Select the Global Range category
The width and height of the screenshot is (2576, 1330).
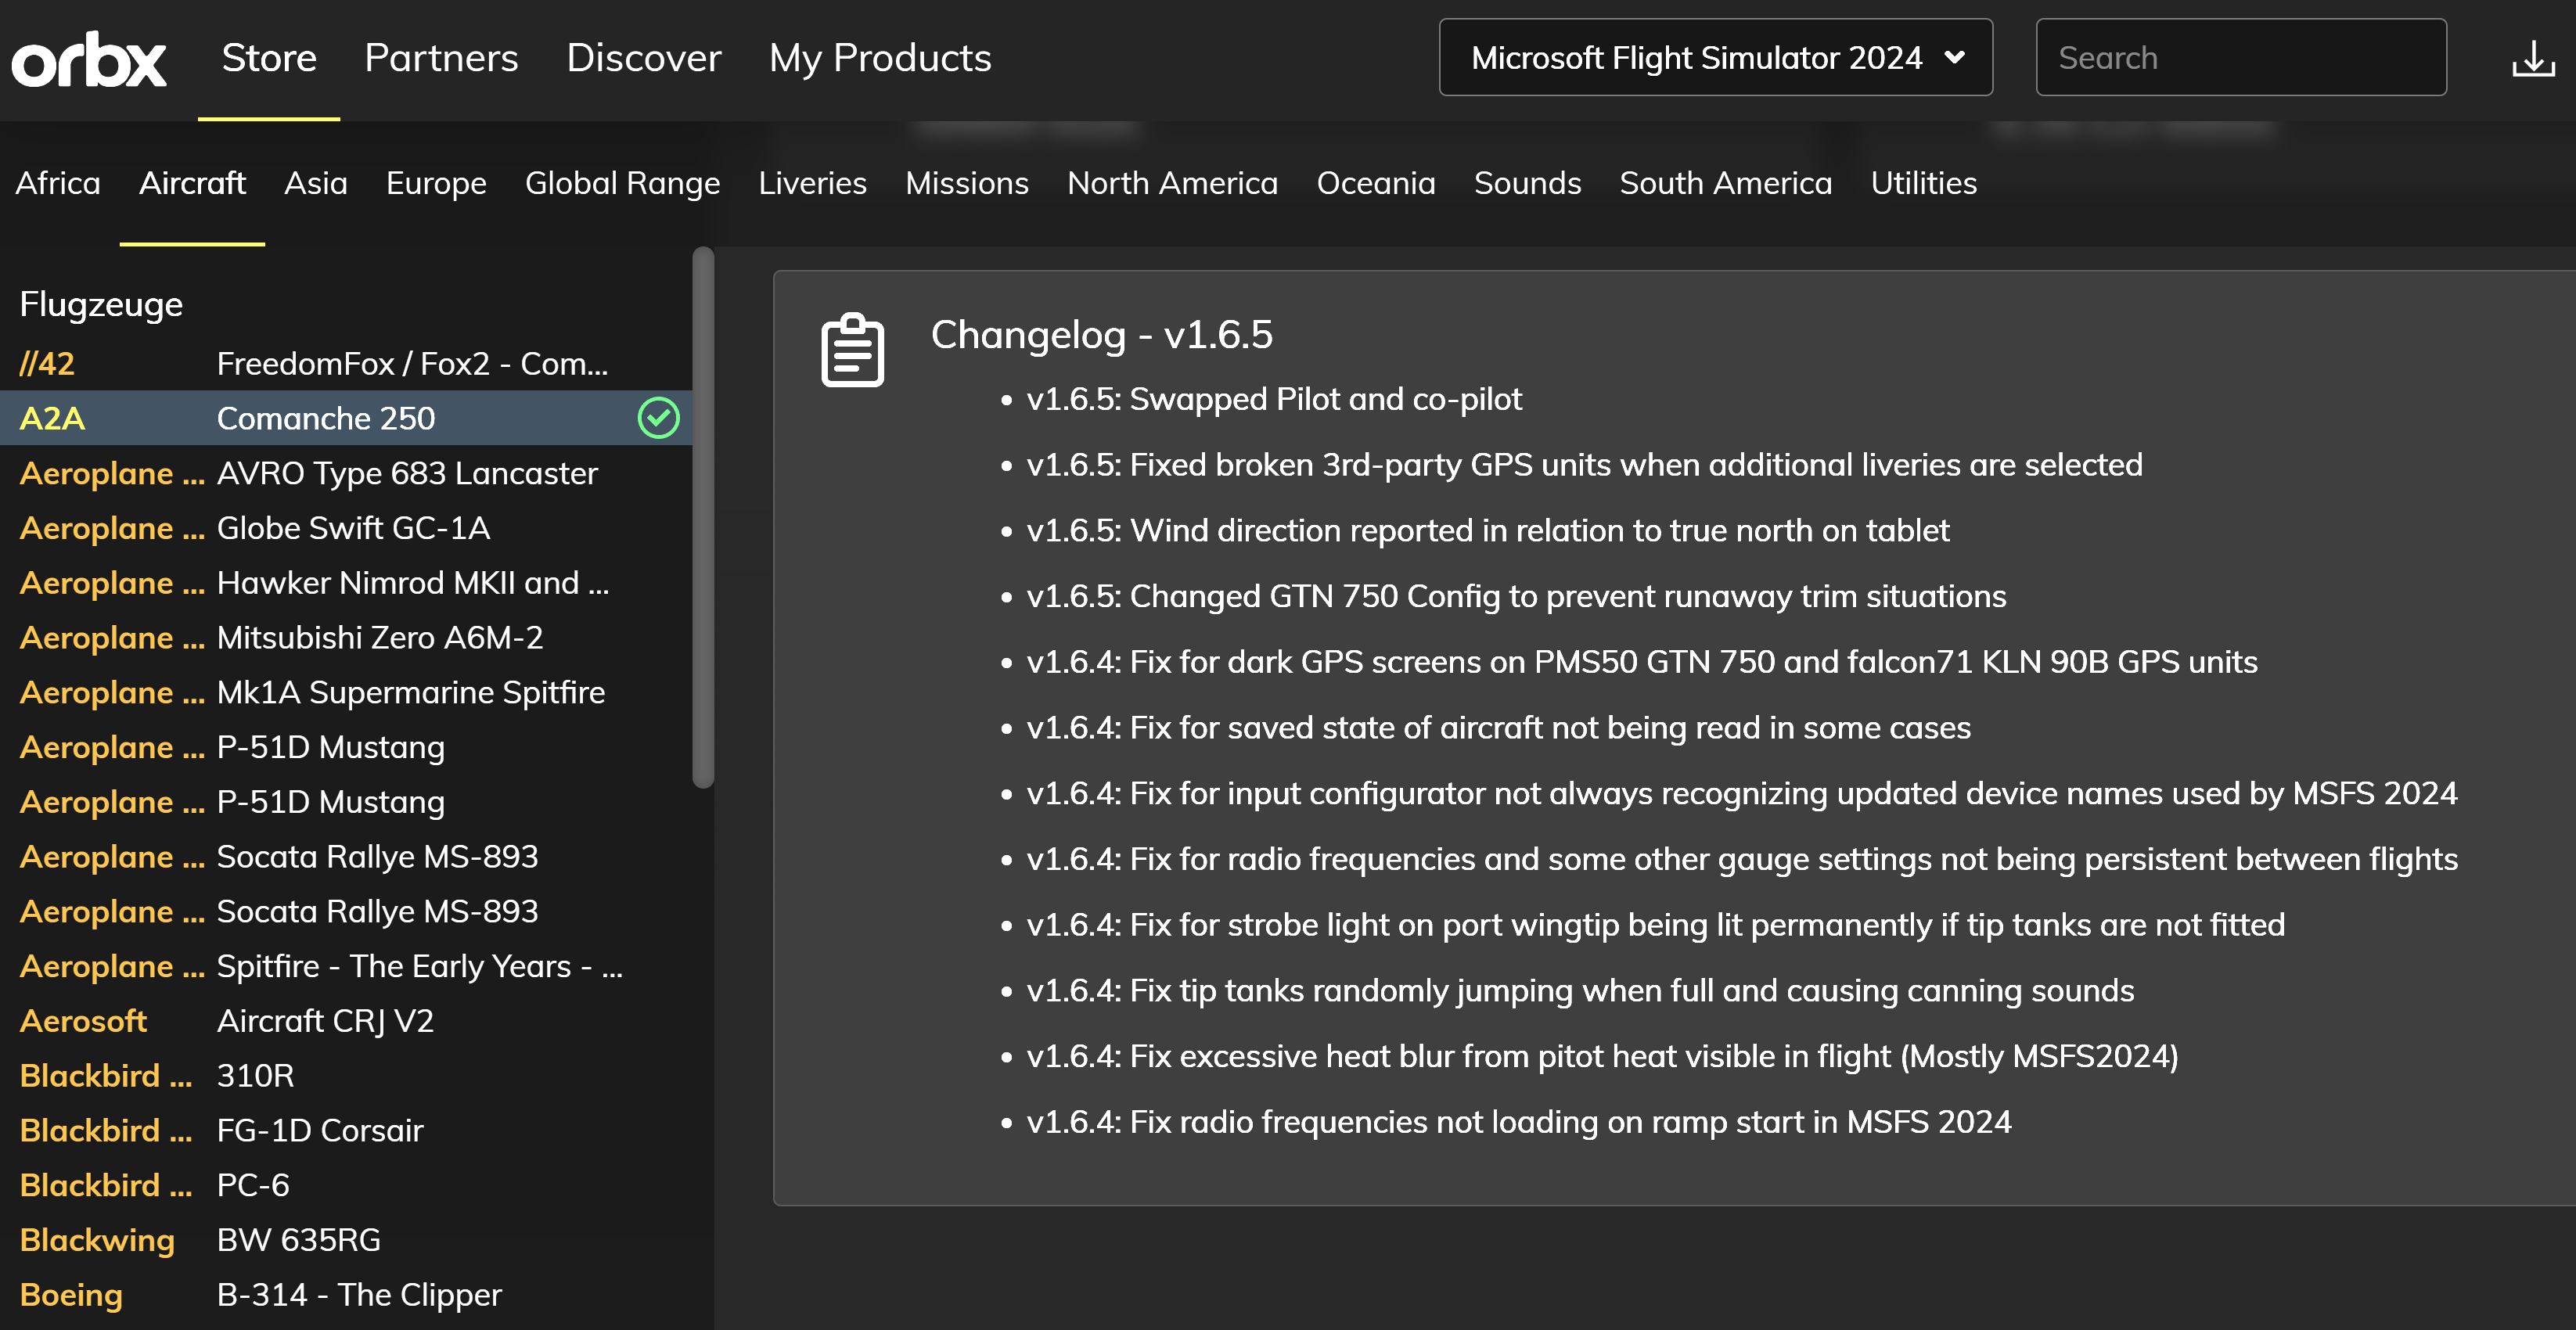622,183
